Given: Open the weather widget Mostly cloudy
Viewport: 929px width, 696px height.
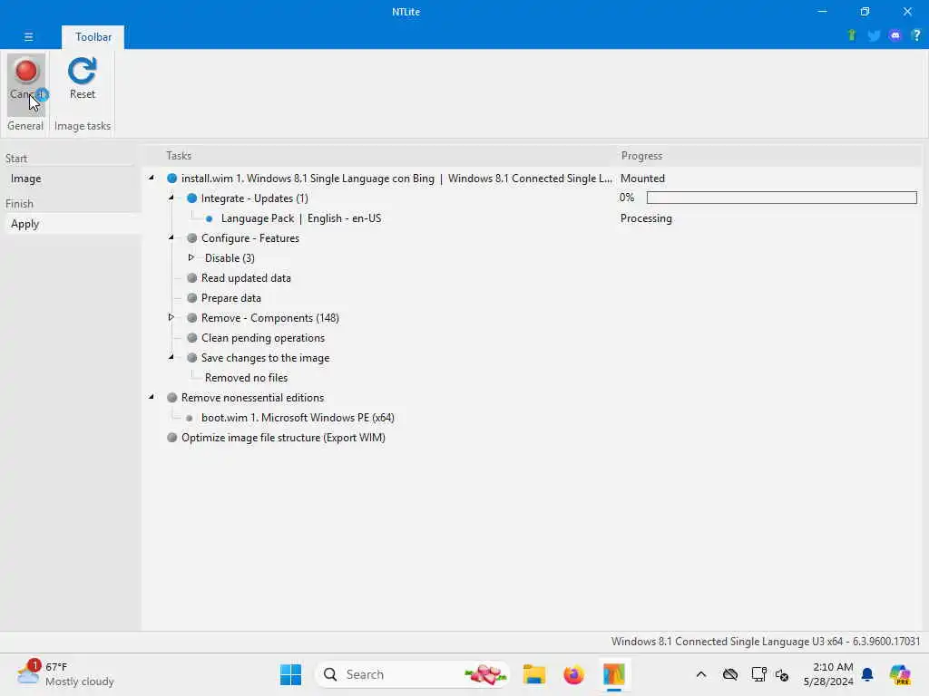Looking at the screenshot, I should coord(65,674).
